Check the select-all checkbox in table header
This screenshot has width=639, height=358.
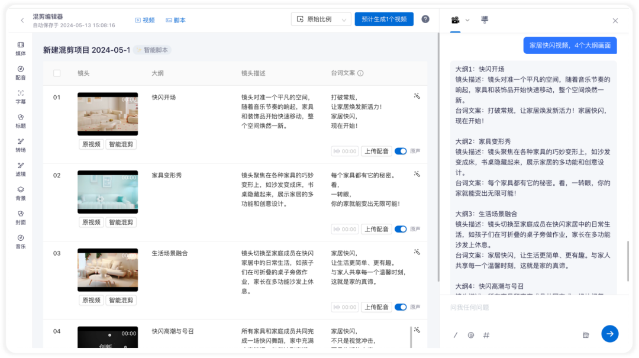click(x=57, y=73)
